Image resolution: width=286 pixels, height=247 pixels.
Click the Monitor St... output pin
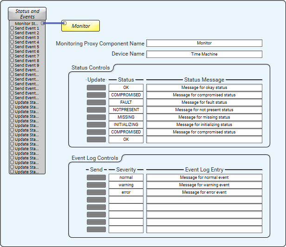click(43, 23)
